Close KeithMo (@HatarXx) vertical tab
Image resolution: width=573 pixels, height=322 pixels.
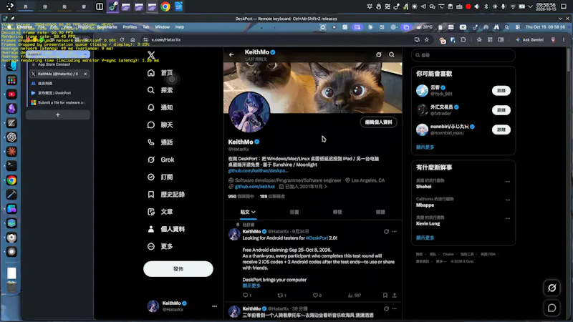85,74
